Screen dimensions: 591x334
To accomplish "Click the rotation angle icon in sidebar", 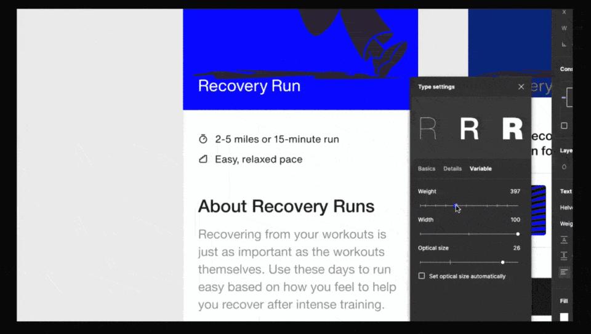I will click(564, 44).
